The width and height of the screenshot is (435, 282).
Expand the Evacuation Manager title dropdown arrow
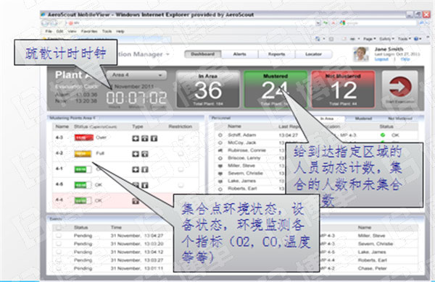tap(167, 54)
